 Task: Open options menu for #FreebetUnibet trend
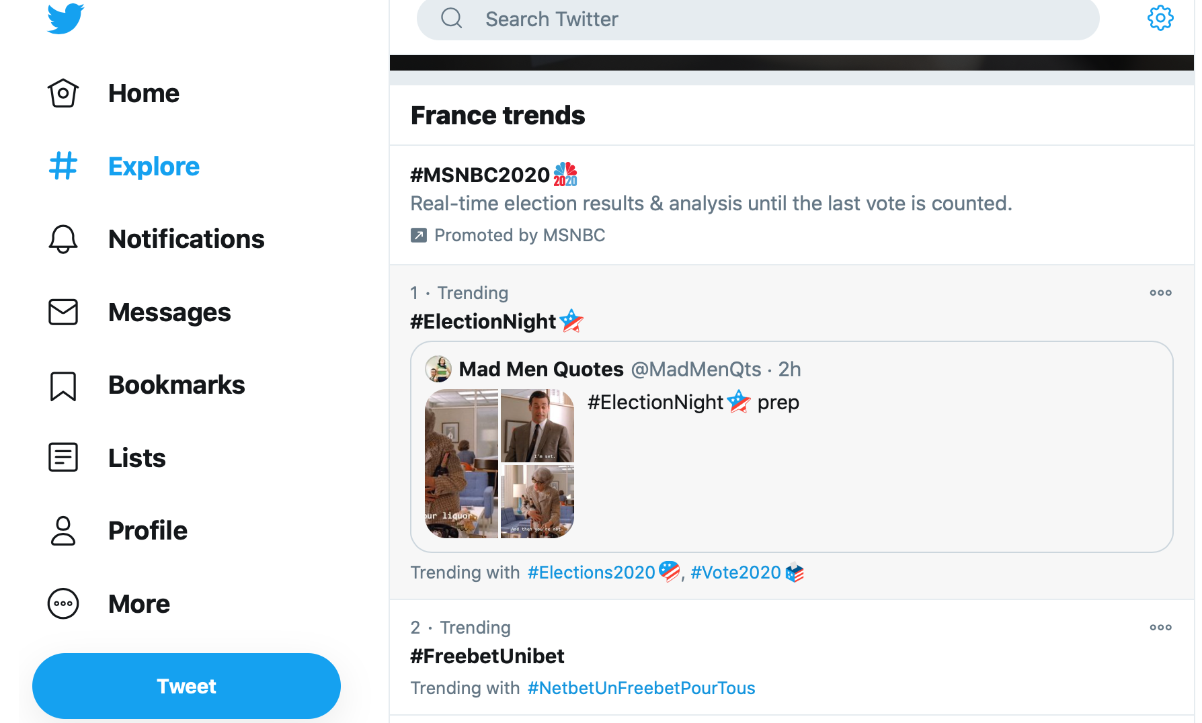click(x=1160, y=628)
